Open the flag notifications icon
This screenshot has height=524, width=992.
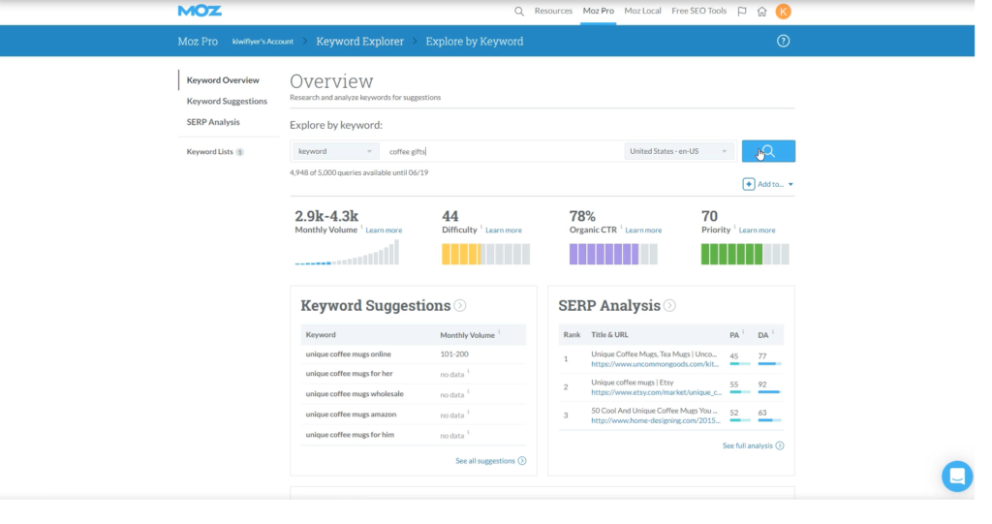742,12
